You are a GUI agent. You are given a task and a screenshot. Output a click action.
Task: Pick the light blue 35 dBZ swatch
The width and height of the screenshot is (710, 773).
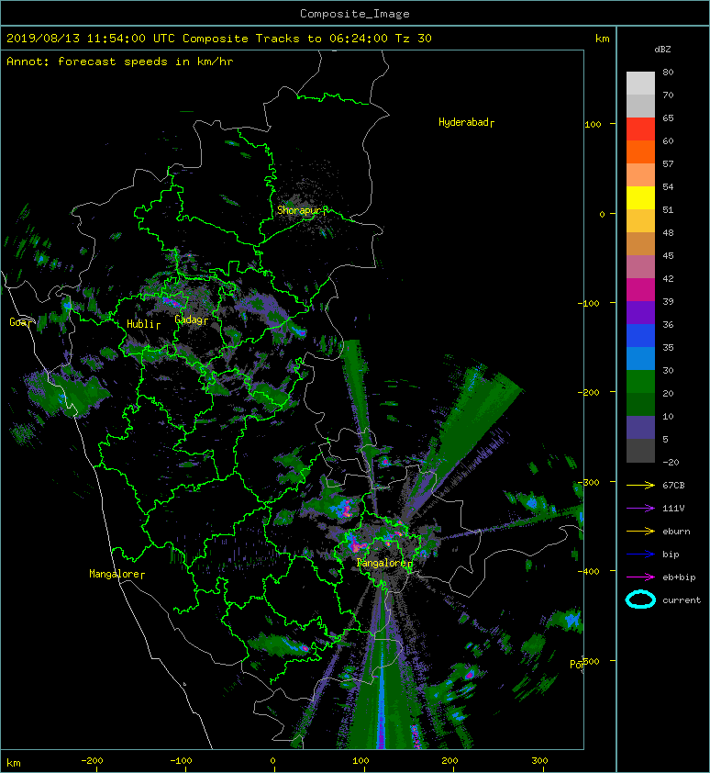click(640, 358)
